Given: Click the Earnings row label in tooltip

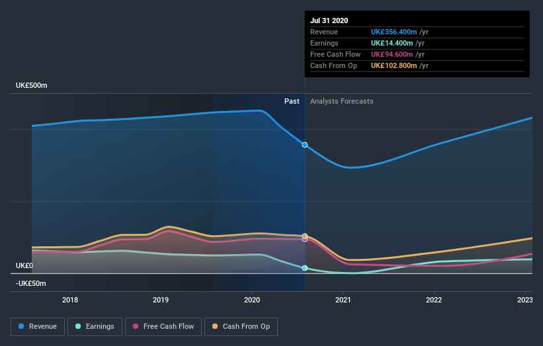Looking at the screenshot, I should click(324, 43).
